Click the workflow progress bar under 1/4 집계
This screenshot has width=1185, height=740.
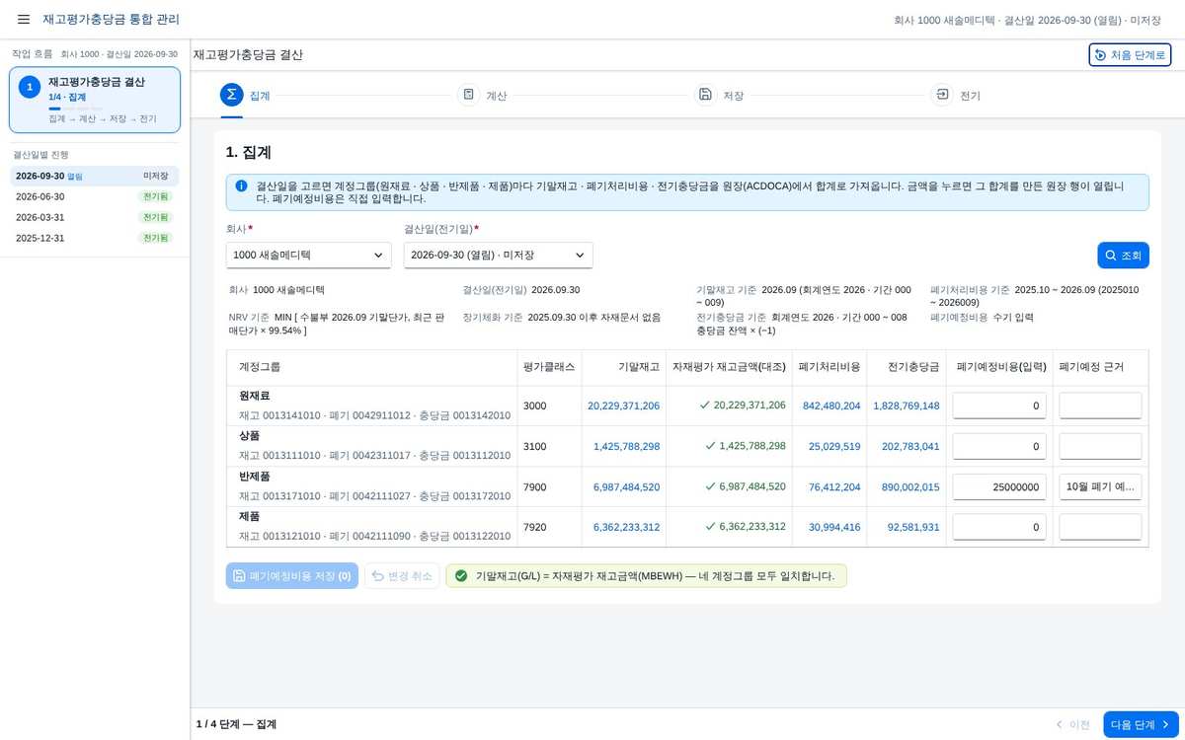(x=77, y=109)
